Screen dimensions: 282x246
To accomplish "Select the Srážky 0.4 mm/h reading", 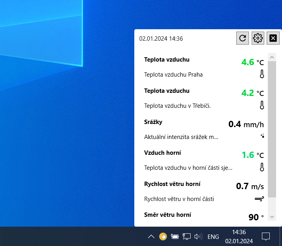I will pyautogui.click(x=246, y=124).
